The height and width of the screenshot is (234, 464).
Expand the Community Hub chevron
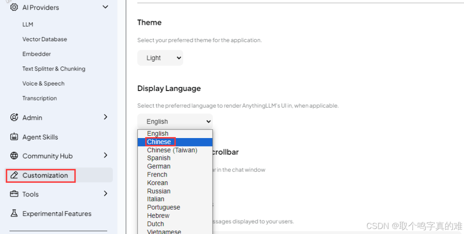click(x=105, y=155)
